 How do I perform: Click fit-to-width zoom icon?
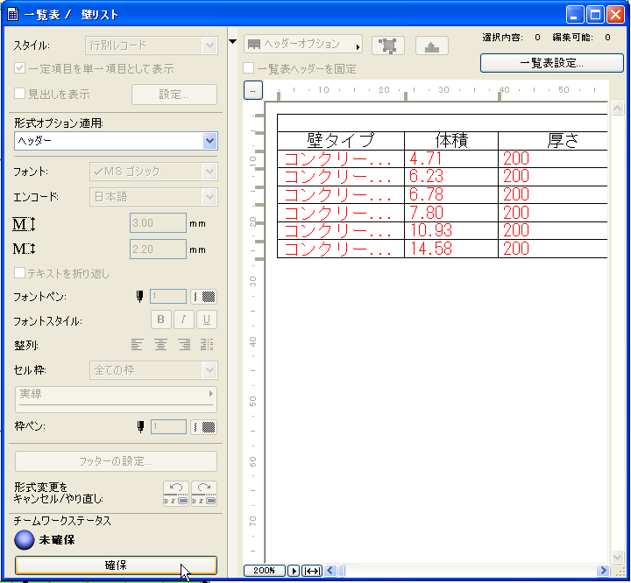312,571
